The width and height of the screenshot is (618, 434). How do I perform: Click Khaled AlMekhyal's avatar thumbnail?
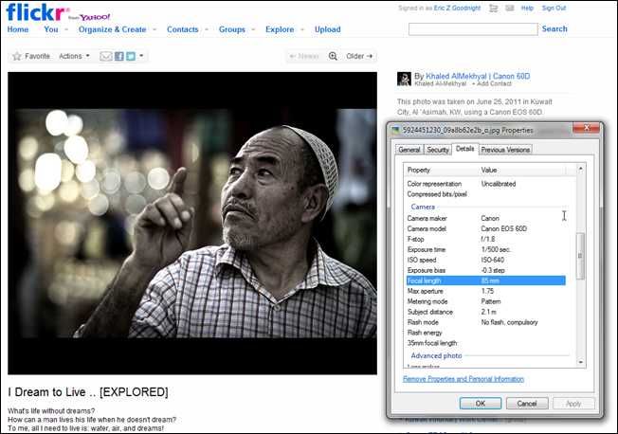click(404, 79)
